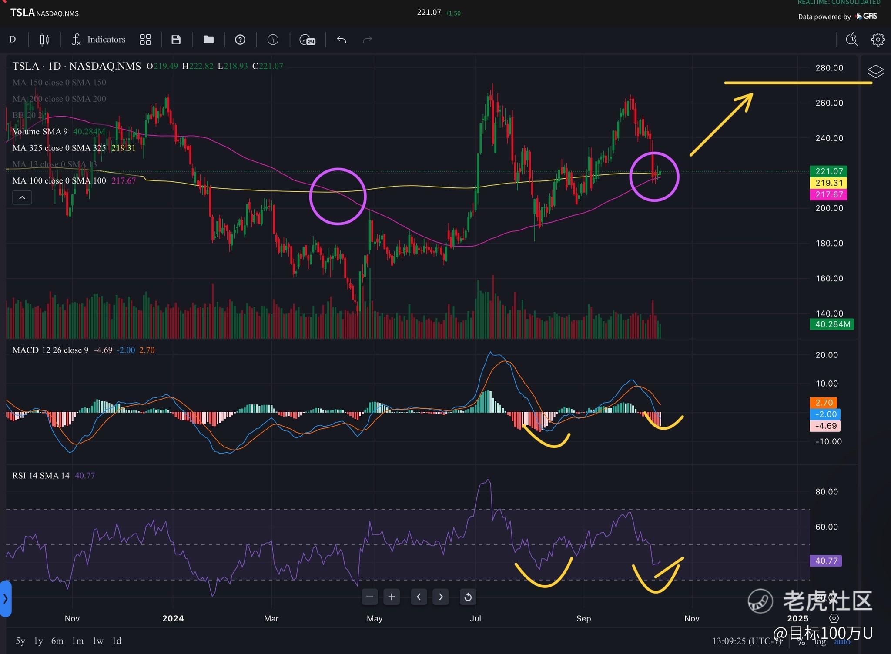Select the -4.69 histogram label
The width and height of the screenshot is (891, 654).
point(825,426)
